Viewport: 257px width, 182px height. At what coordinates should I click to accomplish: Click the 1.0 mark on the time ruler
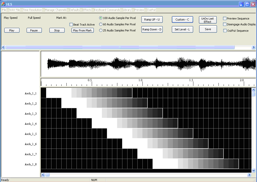(x=140, y=80)
